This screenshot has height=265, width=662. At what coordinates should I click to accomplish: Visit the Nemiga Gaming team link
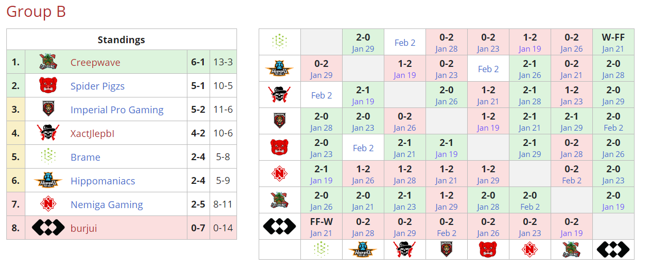coord(107,204)
